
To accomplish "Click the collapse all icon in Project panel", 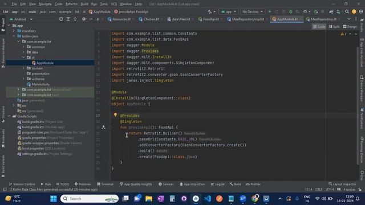I will click(x=75, y=19).
